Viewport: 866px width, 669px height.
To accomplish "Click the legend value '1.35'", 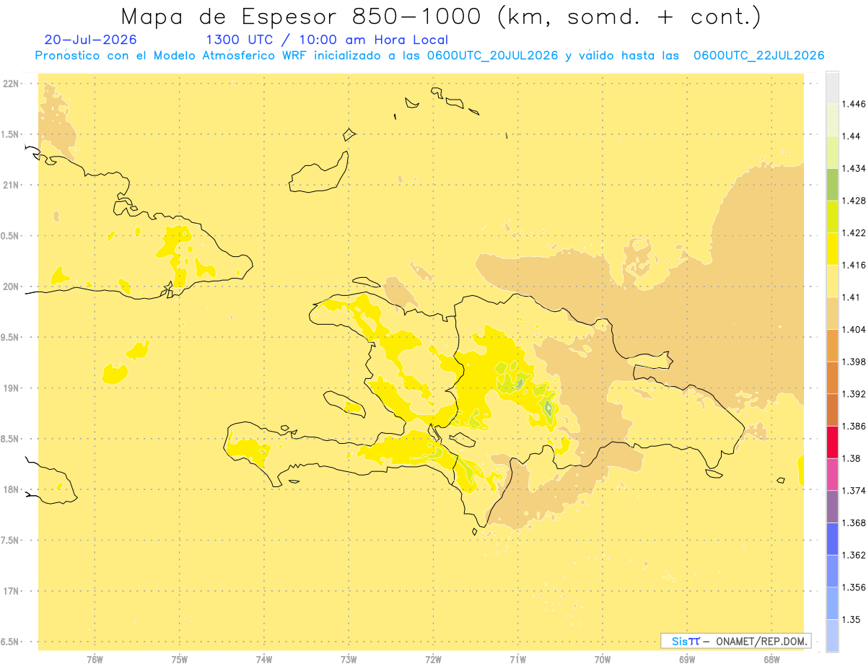I will tap(850, 619).
